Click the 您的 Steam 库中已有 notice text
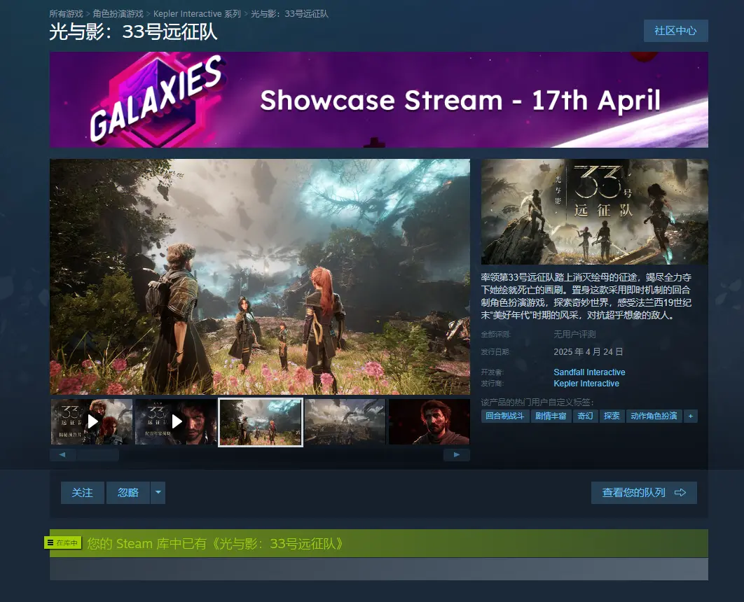 coord(215,543)
